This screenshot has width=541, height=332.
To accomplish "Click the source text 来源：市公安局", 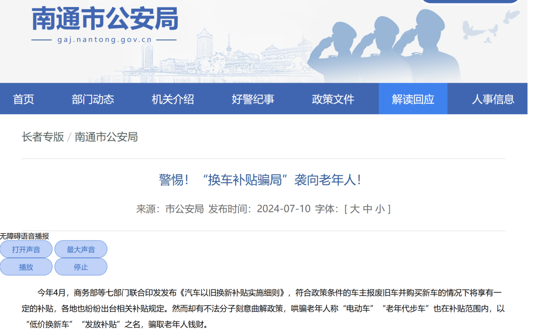I will [170, 209].
